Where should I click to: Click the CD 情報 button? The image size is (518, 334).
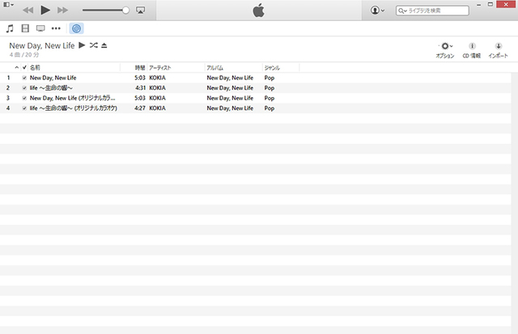(x=472, y=50)
